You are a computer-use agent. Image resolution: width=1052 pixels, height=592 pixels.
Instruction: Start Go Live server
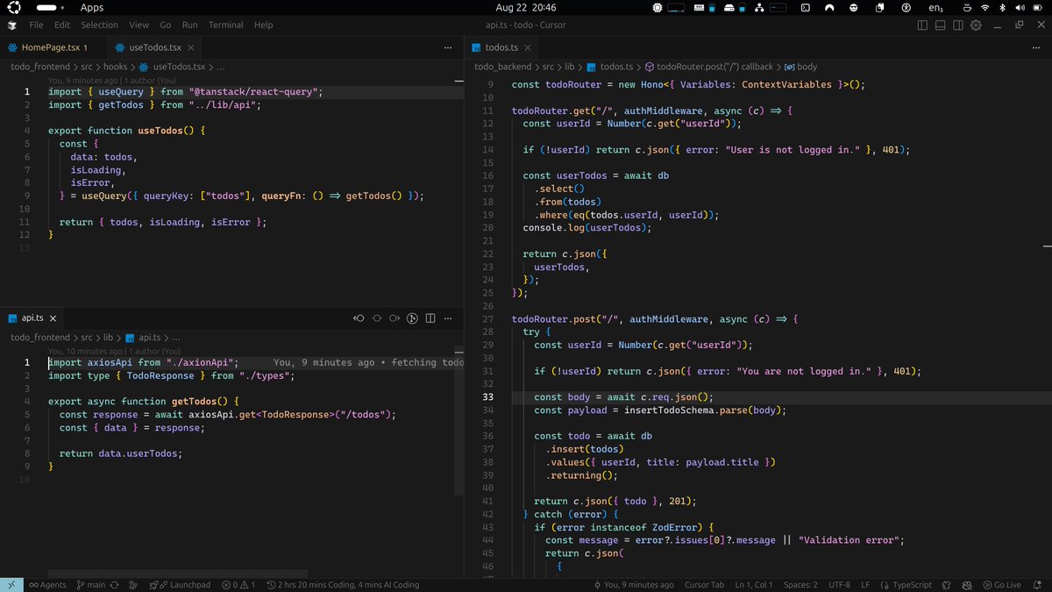tap(1001, 585)
